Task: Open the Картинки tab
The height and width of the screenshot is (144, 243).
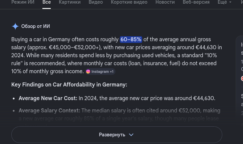Action: (70, 2)
